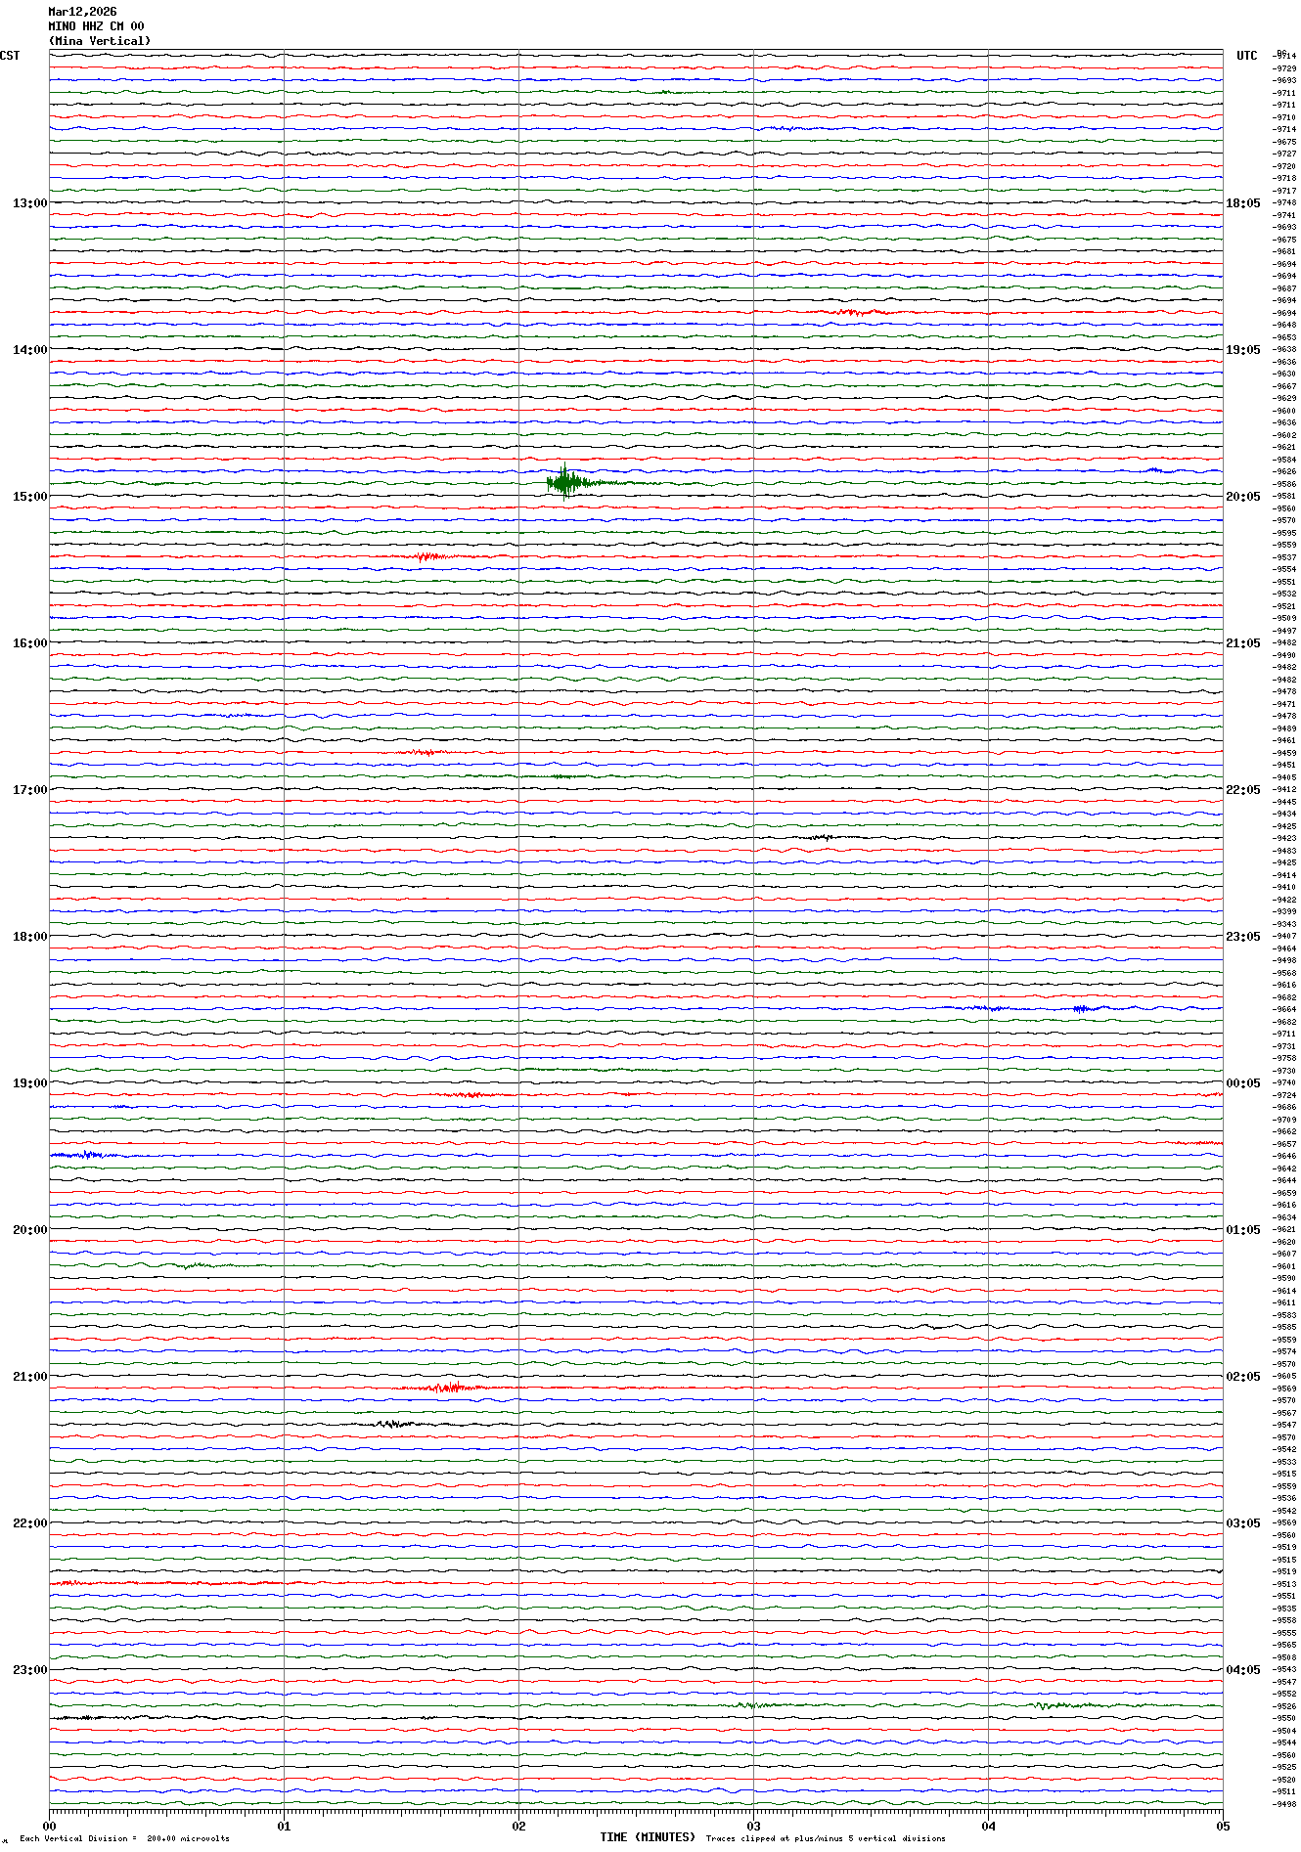Click the large green seismic event burst

(565, 482)
